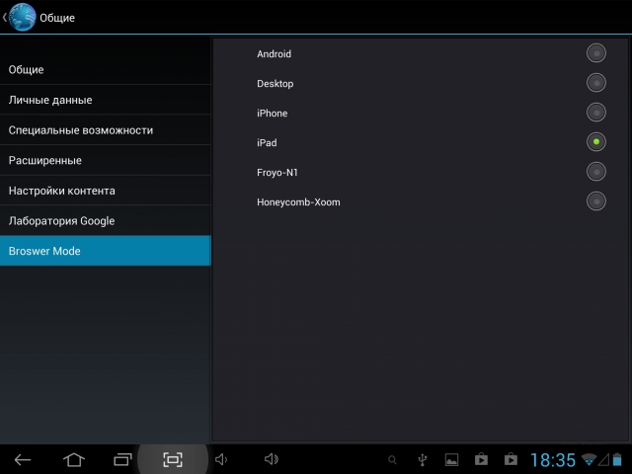
Task: Tap the 18:35 clock in status bar
Action: (x=553, y=460)
